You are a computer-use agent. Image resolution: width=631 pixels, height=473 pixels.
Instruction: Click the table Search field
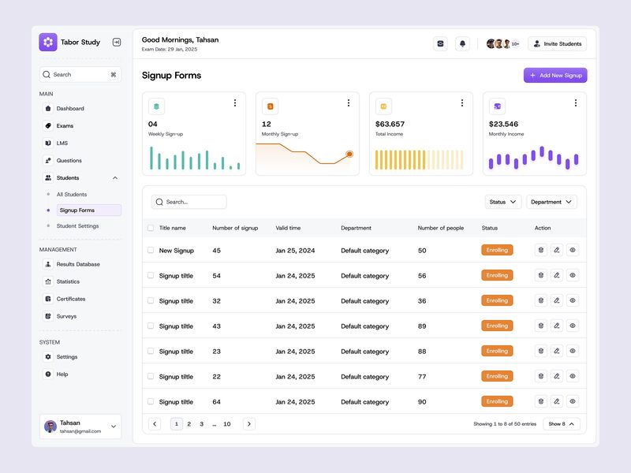tap(189, 202)
